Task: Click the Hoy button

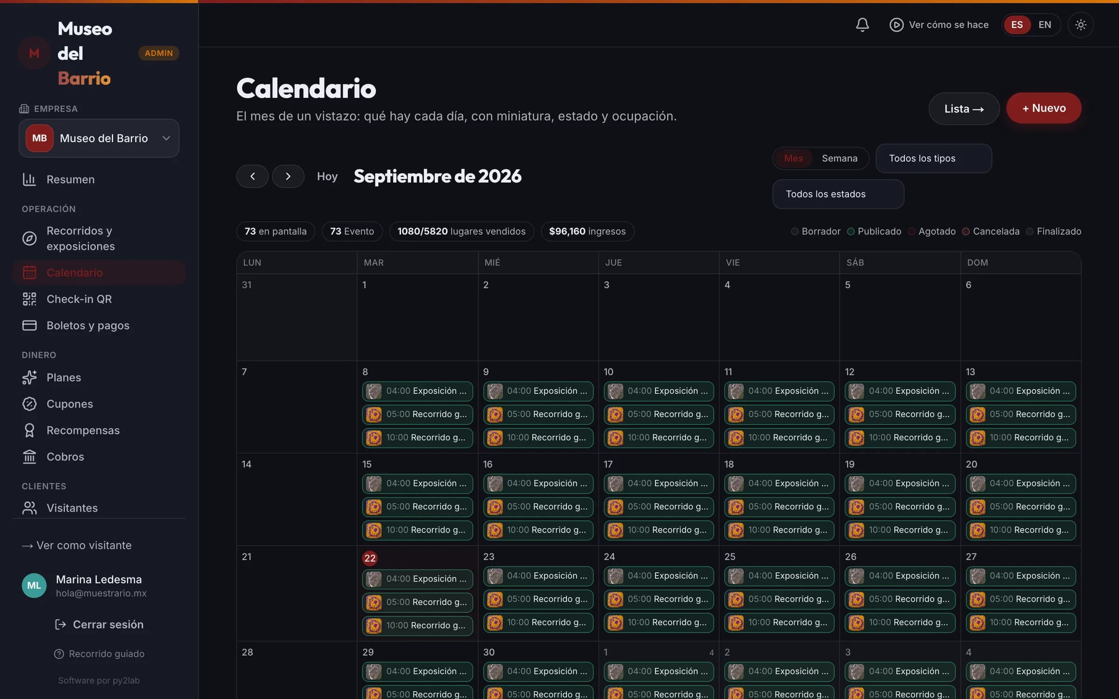Action: [327, 176]
